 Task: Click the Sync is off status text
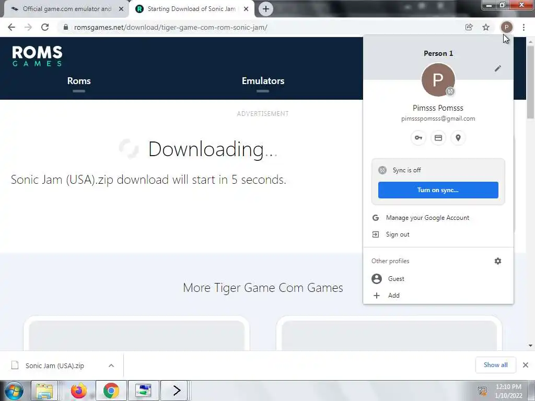pos(406,170)
